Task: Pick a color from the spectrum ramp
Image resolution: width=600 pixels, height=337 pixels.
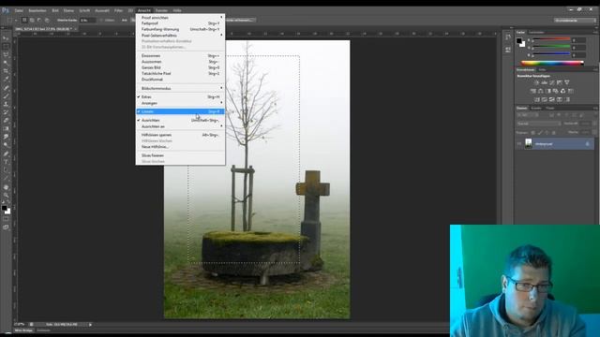Action: click(x=552, y=63)
